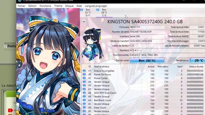Select the Erreurs incorrigibles attribute name
Screen dimensions: 205x115
pyautogui.click(x=104, y=71)
